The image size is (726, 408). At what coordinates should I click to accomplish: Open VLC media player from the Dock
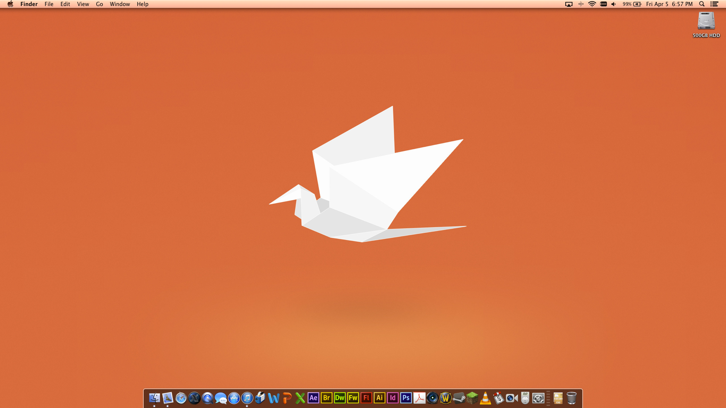point(485,398)
